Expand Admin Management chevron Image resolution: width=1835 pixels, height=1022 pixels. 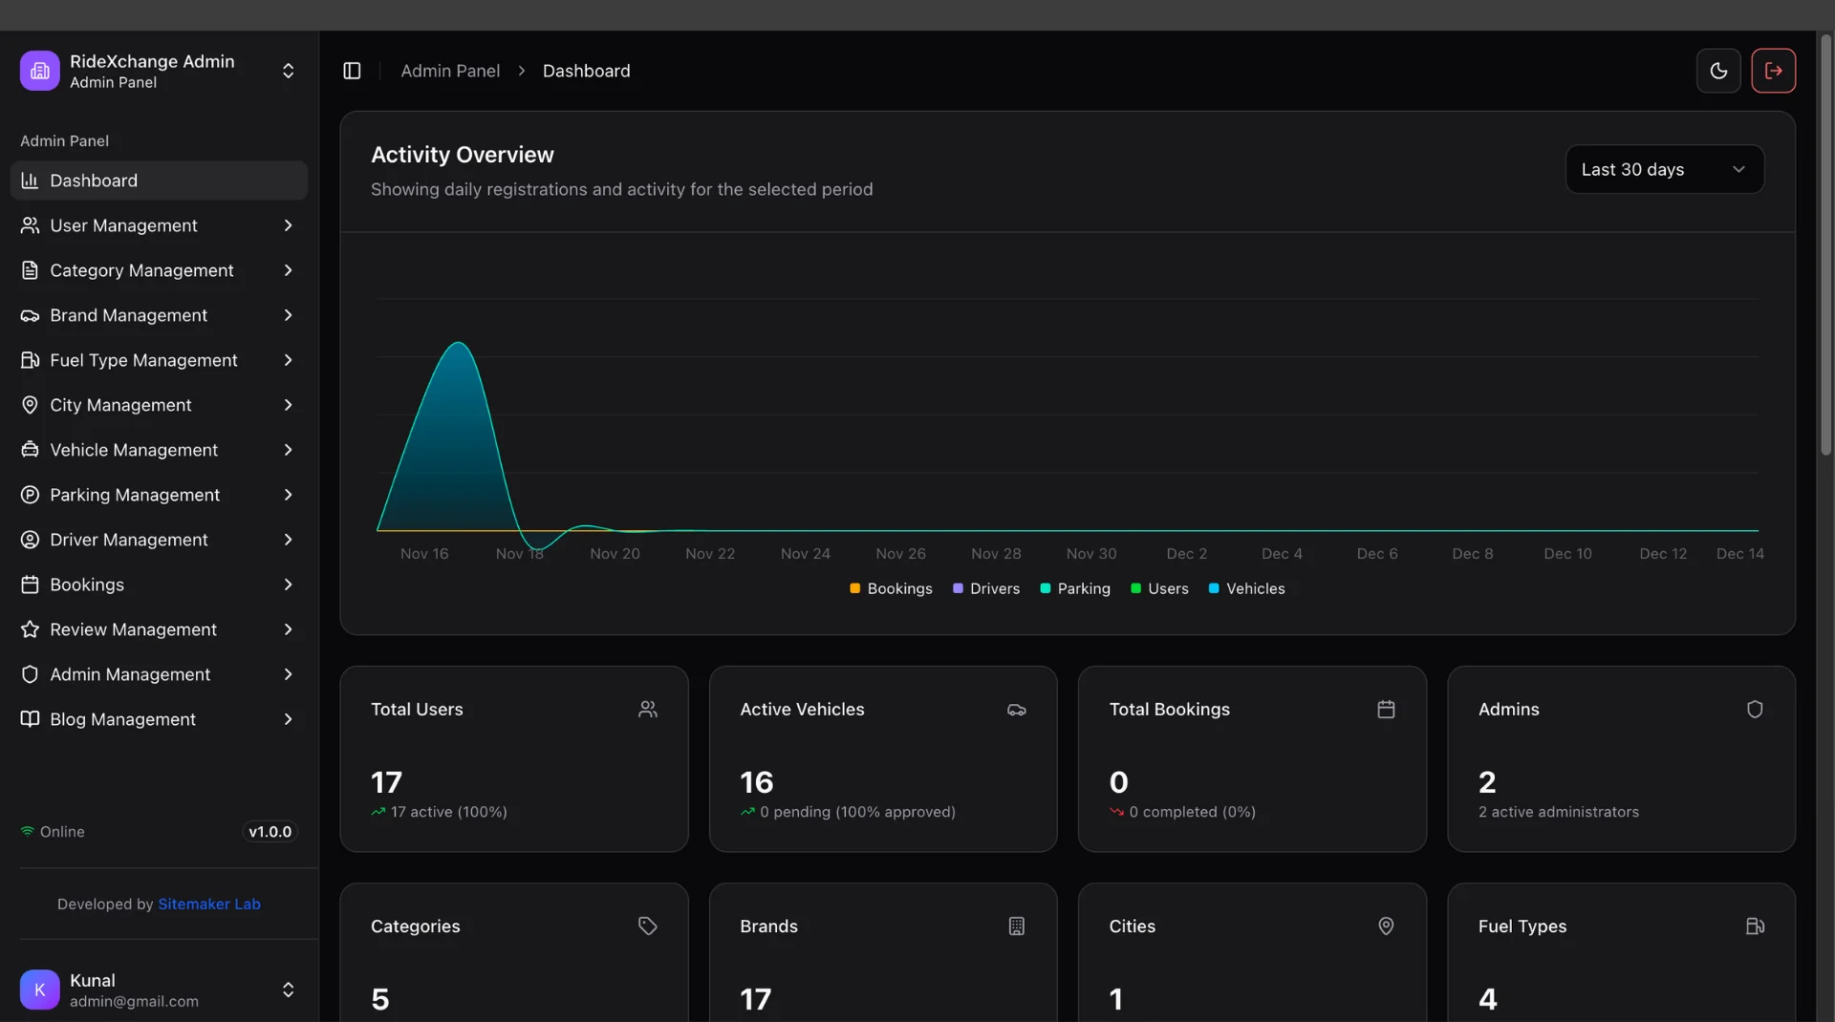(x=288, y=674)
